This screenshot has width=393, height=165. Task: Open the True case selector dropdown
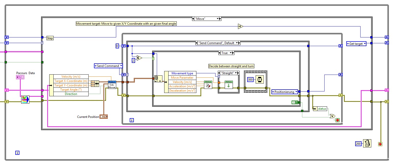pos(231,53)
